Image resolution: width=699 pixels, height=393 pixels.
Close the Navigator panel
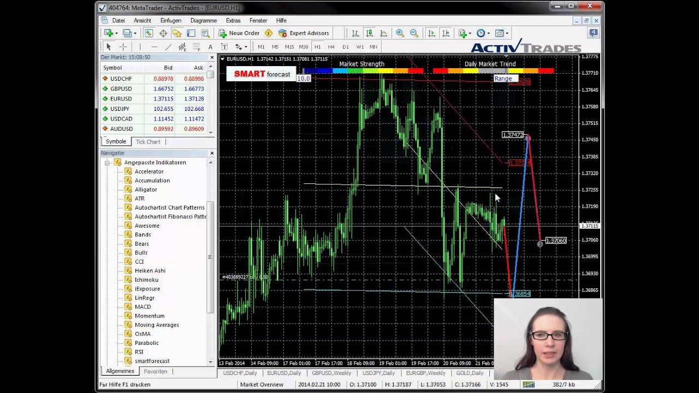tap(212, 153)
